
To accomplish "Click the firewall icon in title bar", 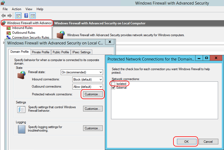I will coord(3,3).
